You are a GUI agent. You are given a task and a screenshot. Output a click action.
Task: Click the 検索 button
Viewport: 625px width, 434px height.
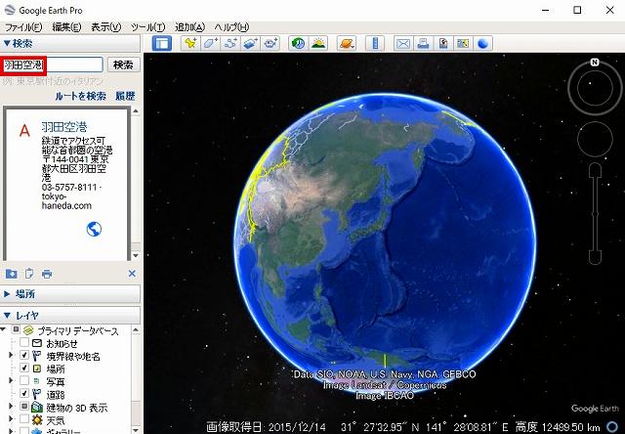(x=124, y=65)
